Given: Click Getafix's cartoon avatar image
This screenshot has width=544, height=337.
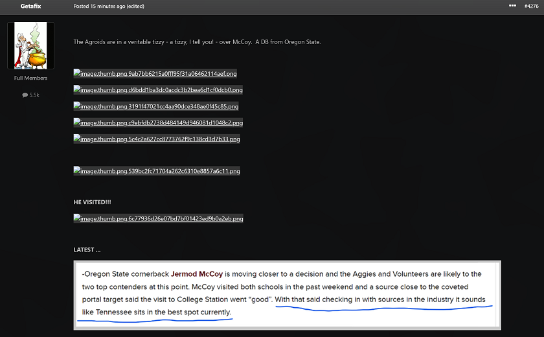Looking at the screenshot, I should pyautogui.click(x=30, y=46).
